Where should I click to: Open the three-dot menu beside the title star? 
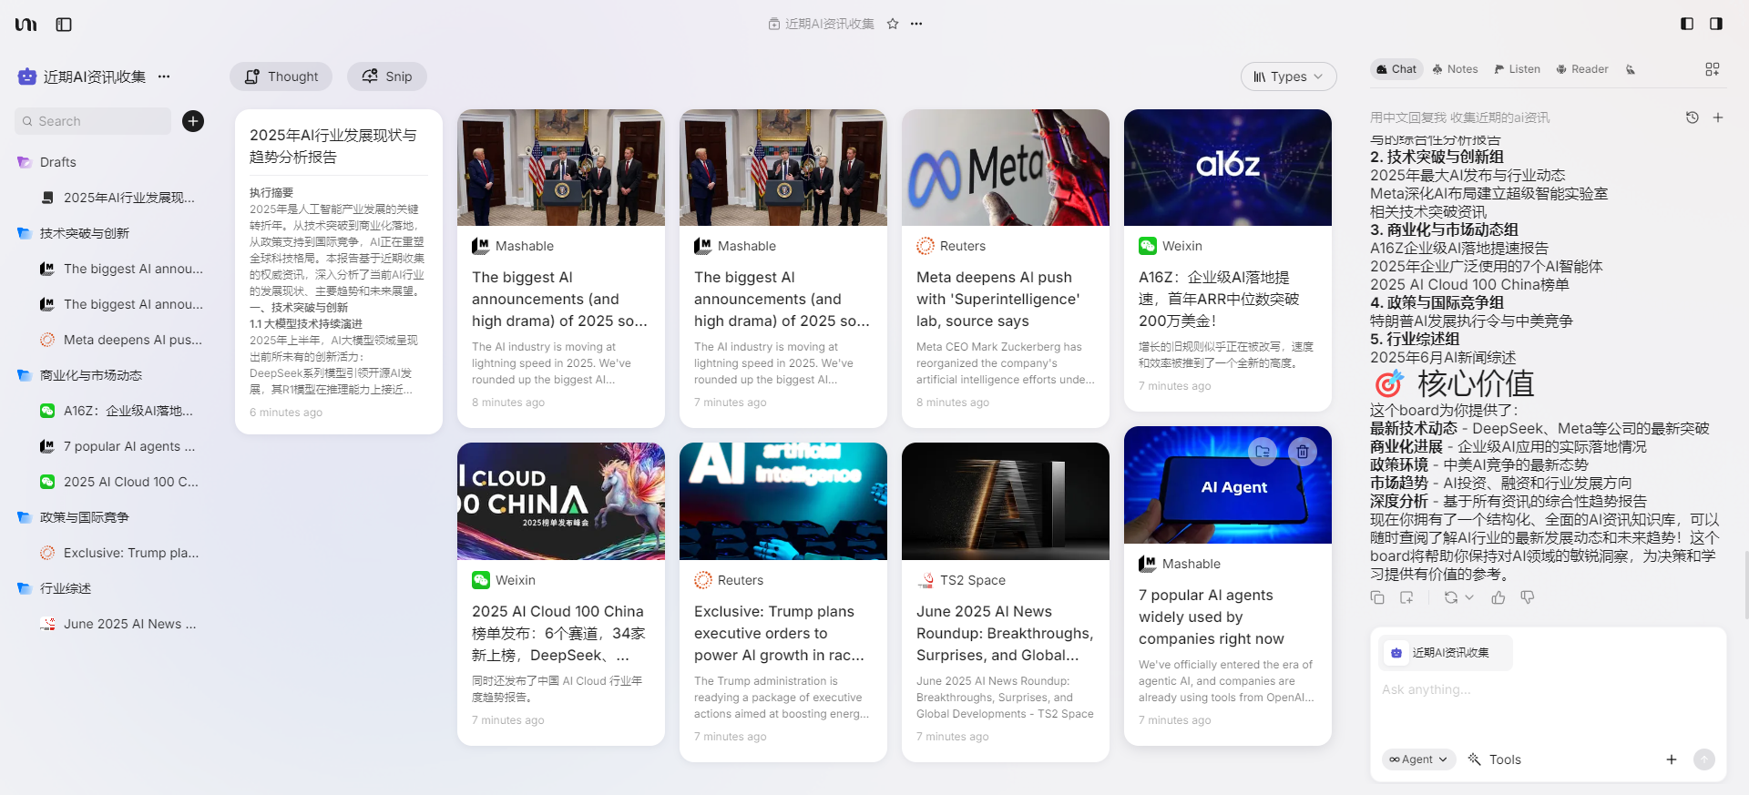click(916, 24)
